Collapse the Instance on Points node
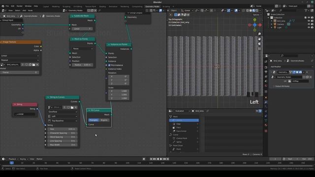Viewport: 315px width, 177px height. 109,44
